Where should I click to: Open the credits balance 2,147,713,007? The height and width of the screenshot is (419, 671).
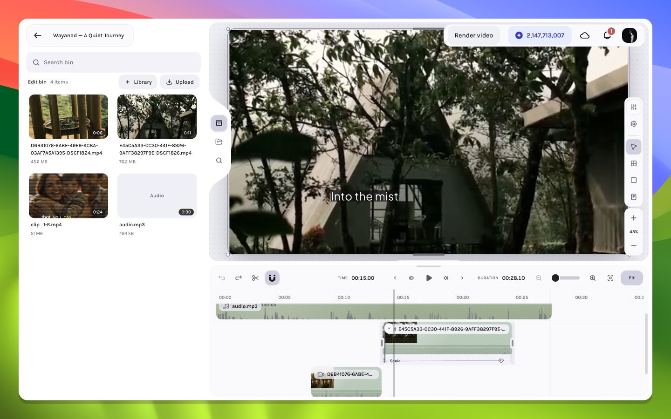540,35
